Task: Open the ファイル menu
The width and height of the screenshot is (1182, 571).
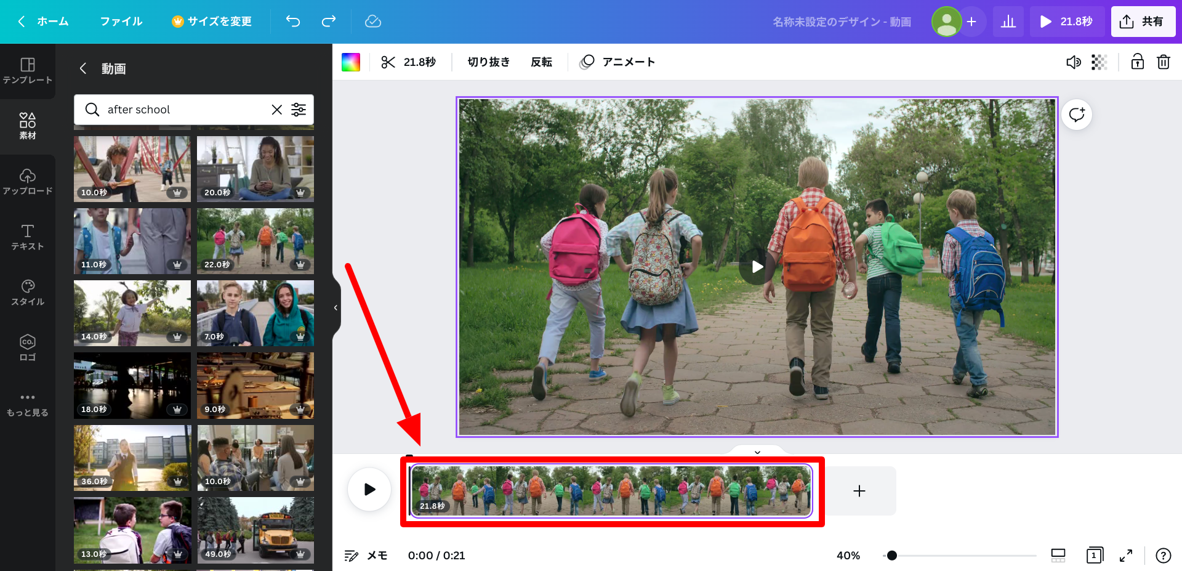Action: [121, 22]
